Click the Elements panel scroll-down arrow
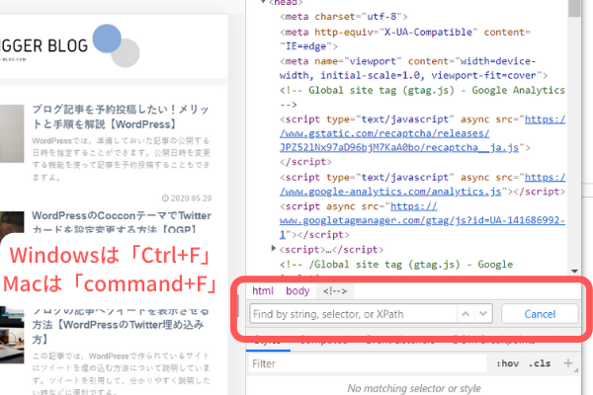Image resolution: width=593 pixels, height=395 pixels. [574, 271]
